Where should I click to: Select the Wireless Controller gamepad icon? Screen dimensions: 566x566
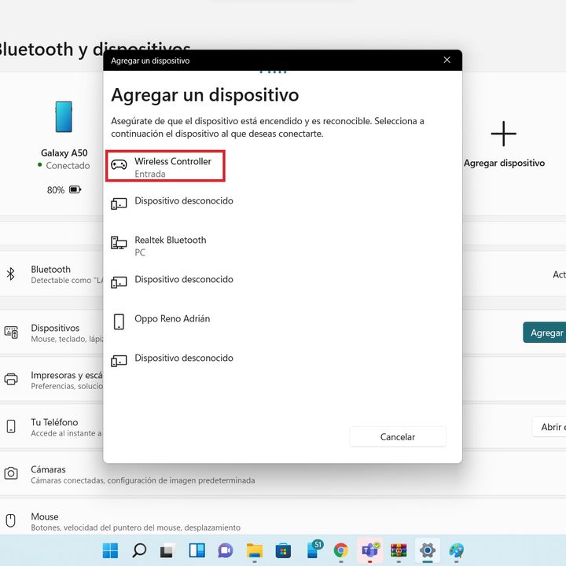pyautogui.click(x=119, y=164)
